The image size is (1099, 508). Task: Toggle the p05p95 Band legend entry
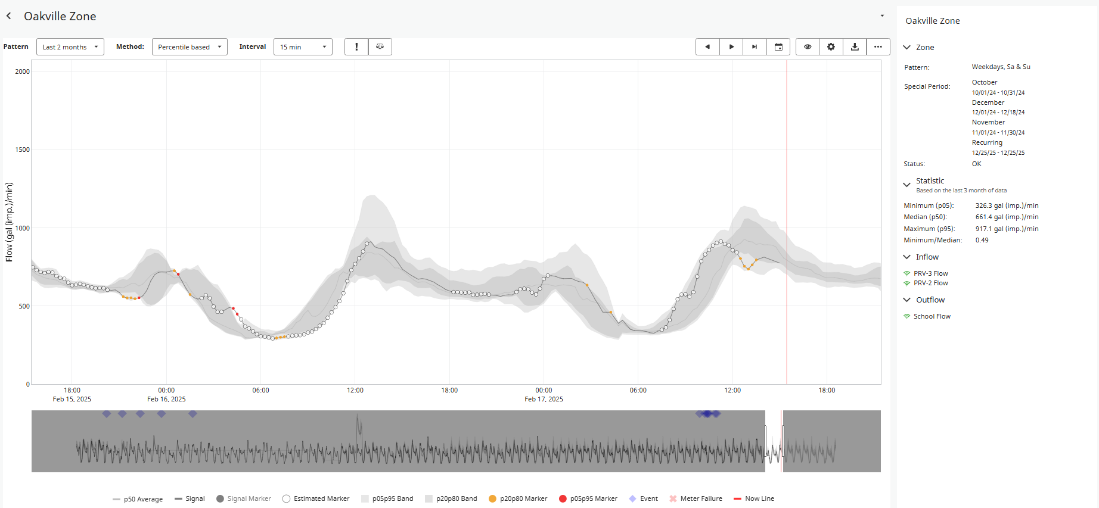387,498
